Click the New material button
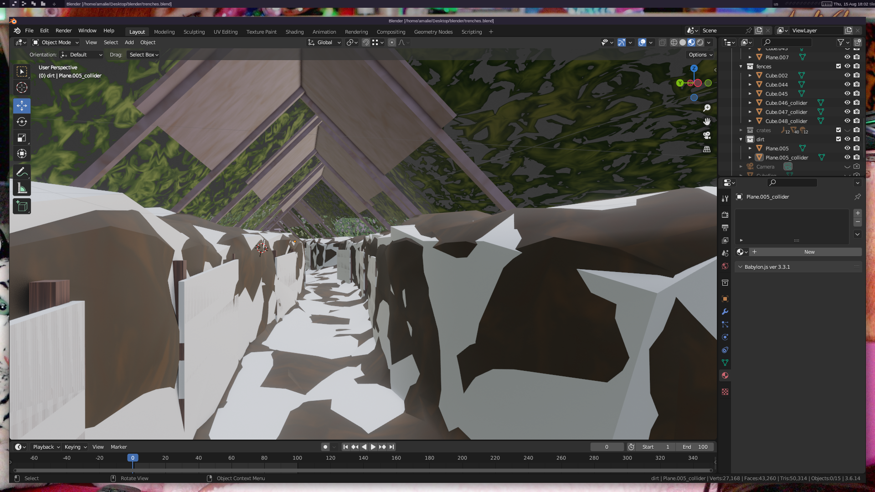Image resolution: width=875 pixels, height=492 pixels. pos(809,252)
